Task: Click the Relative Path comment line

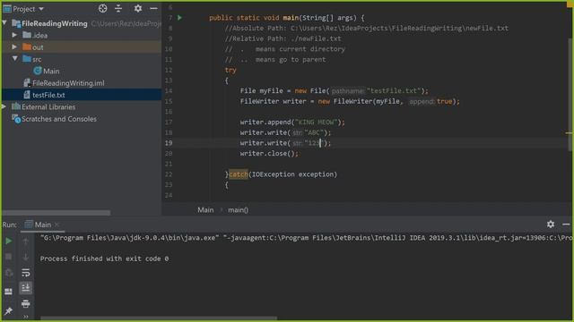Action: coord(283,38)
